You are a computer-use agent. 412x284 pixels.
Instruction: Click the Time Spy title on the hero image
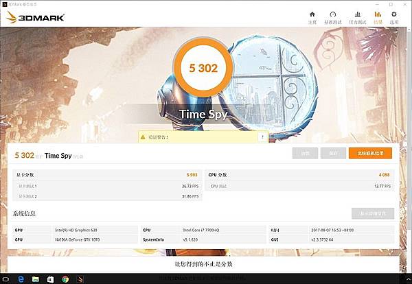pos(203,114)
